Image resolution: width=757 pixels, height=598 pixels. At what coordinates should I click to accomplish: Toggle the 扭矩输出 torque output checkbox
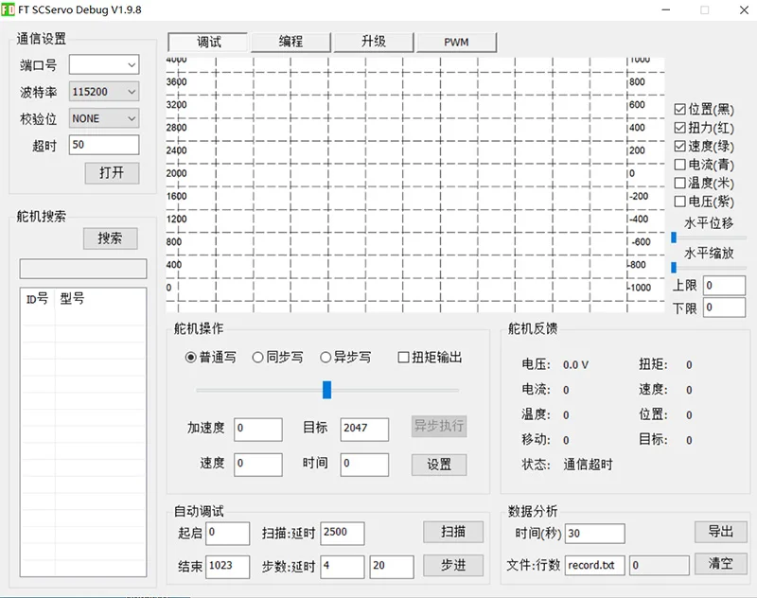coord(404,358)
